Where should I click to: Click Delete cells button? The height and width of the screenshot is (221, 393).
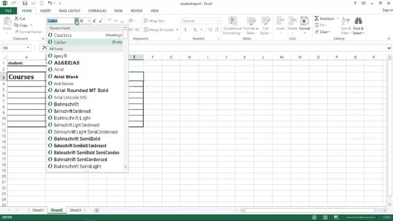tap(292, 26)
